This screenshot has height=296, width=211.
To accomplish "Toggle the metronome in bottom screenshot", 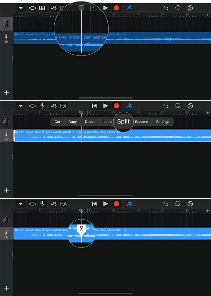I will (130, 204).
